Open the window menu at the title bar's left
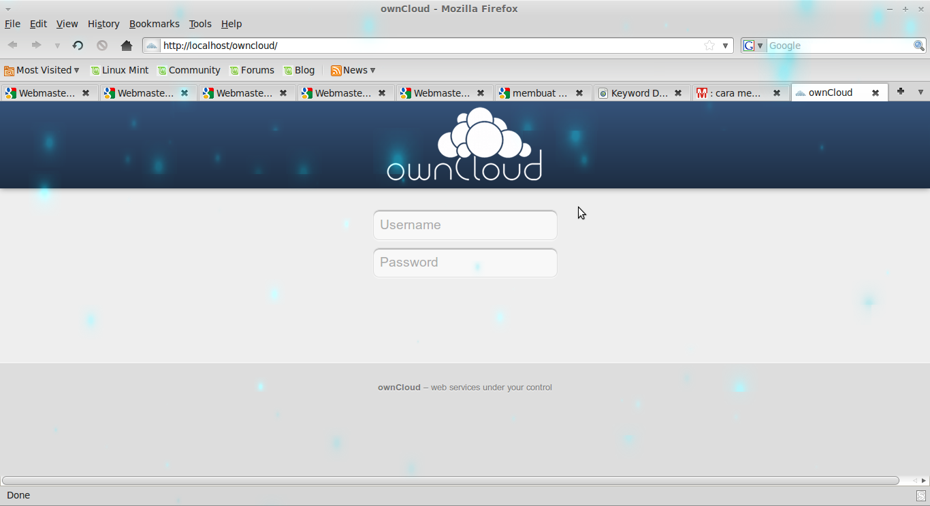 (8, 9)
